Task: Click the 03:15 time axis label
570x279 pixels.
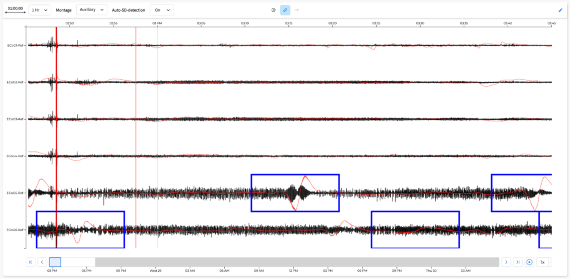Action: tap(288, 23)
